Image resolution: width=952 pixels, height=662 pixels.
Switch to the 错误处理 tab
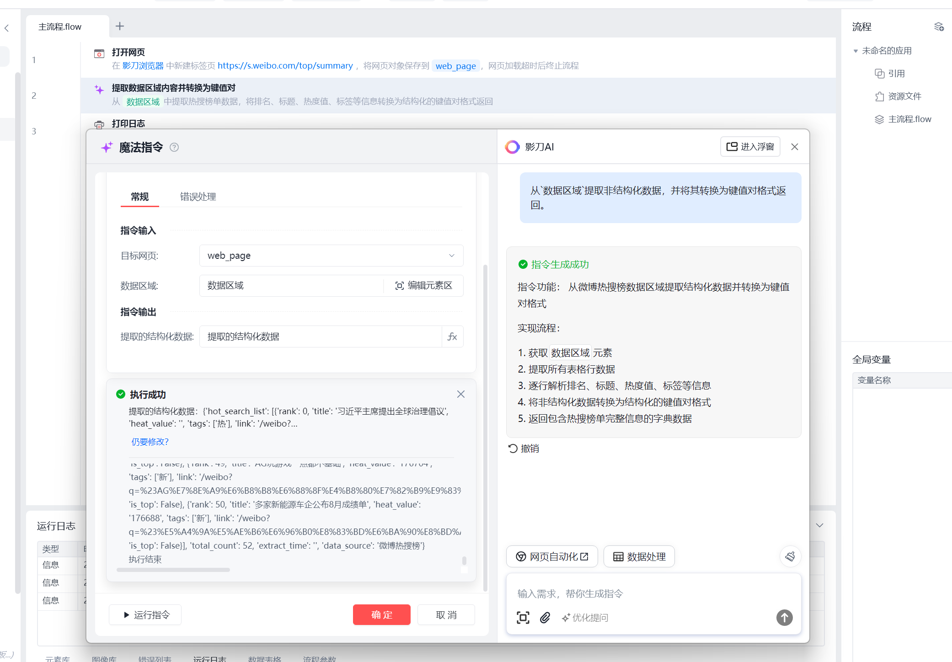[198, 197]
